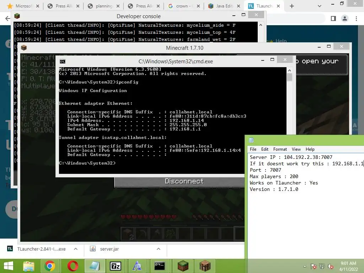Close the Java Edition tab

pos(239,6)
